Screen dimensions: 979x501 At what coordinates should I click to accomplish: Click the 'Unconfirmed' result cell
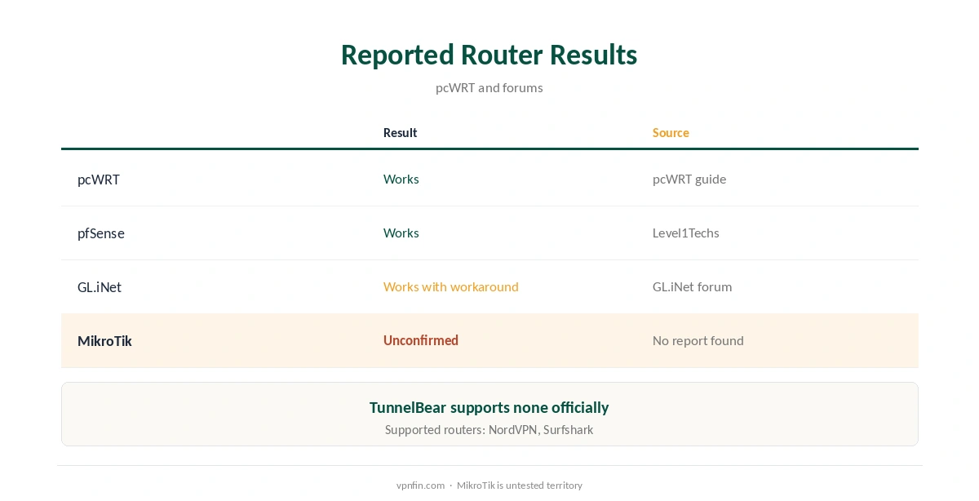pyautogui.click(x=421, y=340)
